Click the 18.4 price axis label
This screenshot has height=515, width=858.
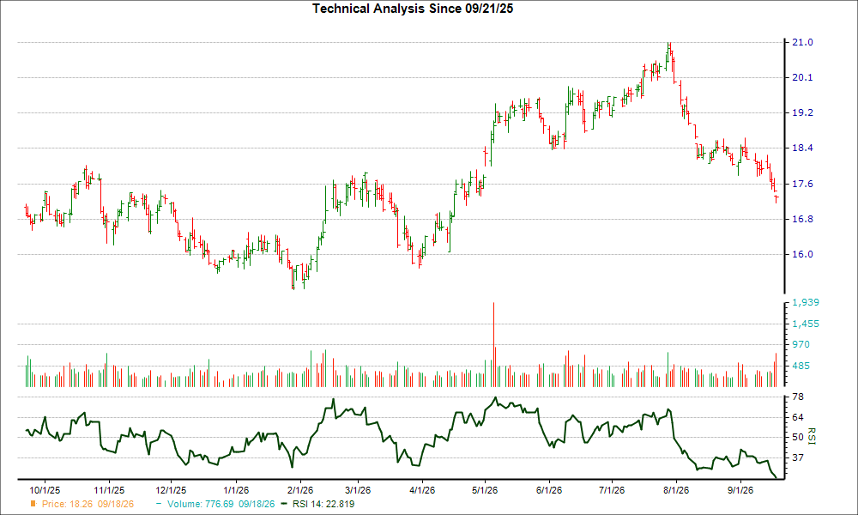802,148
